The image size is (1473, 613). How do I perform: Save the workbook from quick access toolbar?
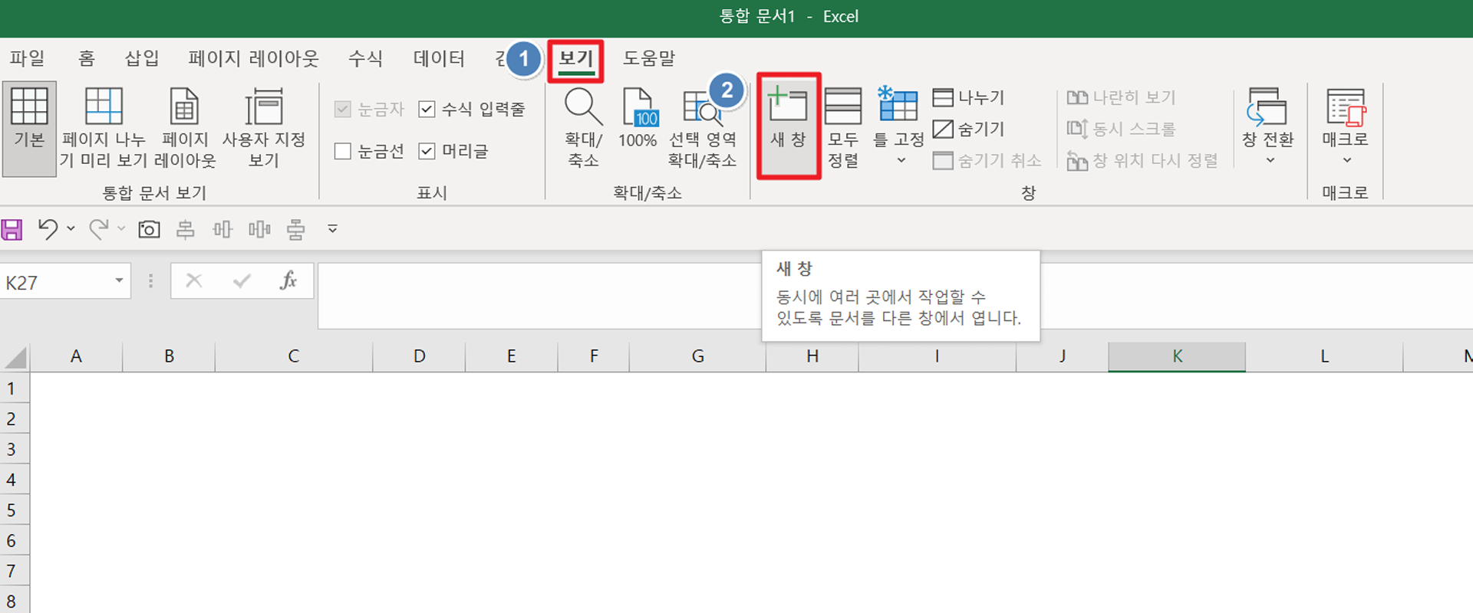click(12, 229)
